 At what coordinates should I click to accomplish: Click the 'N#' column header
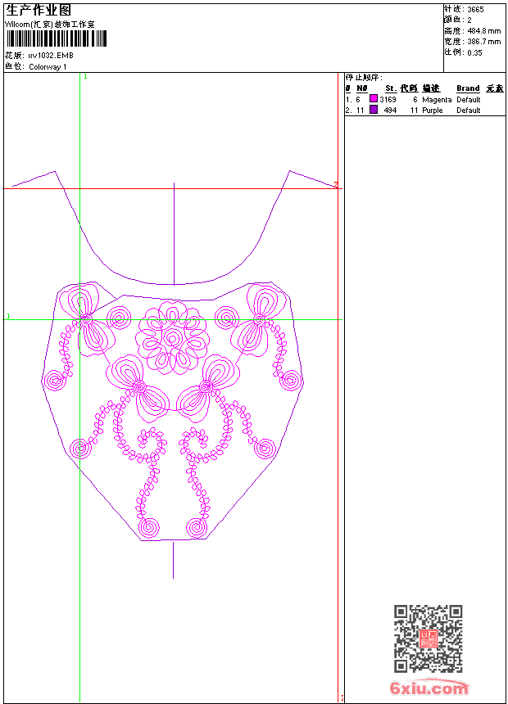pyautogui.click(x=362, y=88)
